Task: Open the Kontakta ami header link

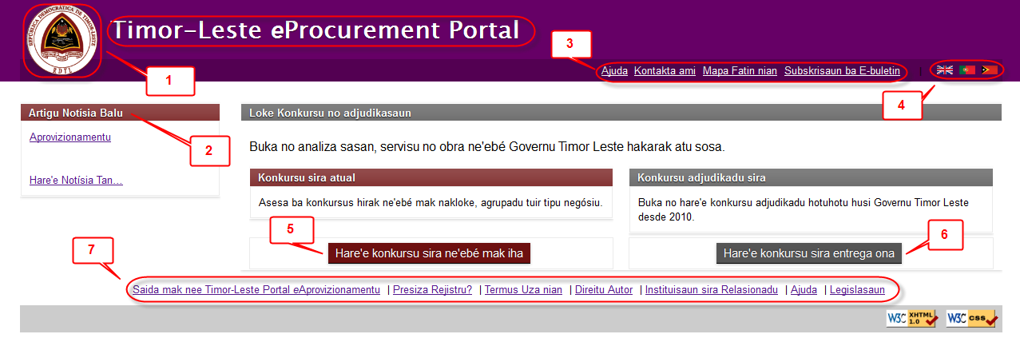Action: coord(665,71)
